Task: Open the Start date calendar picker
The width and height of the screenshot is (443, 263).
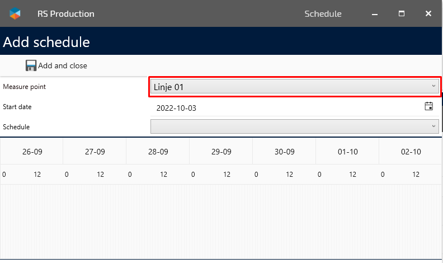Action: coord(429,107)
